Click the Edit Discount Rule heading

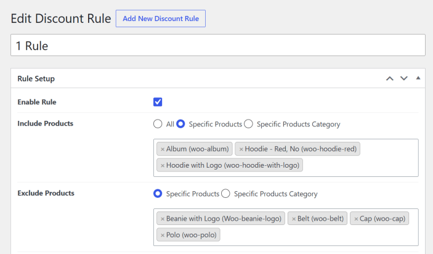pos(61,18)
